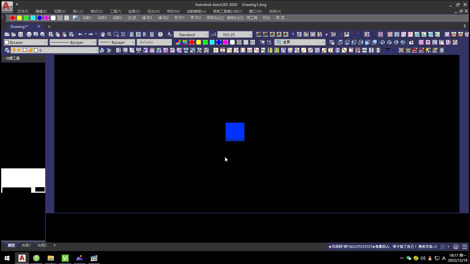The height and width of the screenshot is (264, 470).
Task: Add a new drawing tab with the plus
Action: pyautogui.click(x=49, y=27)
